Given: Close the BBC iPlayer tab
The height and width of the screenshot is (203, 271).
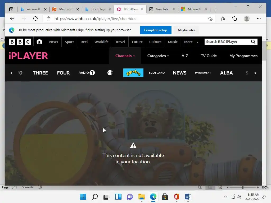Looking at the screenshot, I should (142, 9).
